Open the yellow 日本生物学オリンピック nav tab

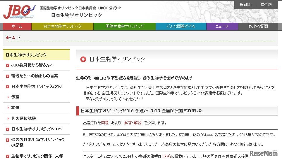point(62,26)
